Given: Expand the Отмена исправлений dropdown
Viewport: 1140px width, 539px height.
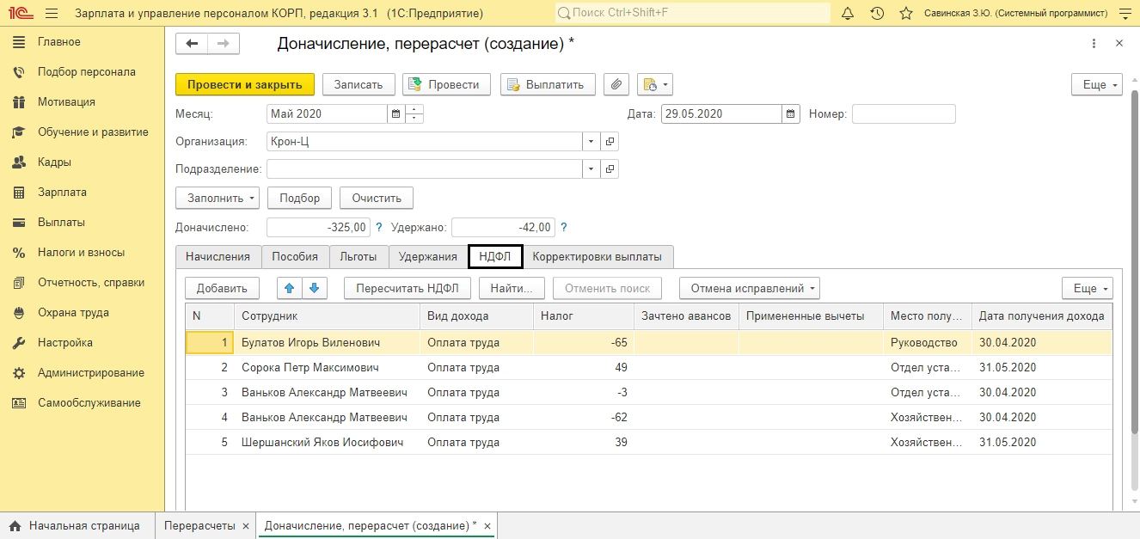Looking at the screenshot, I should point(749,288).
